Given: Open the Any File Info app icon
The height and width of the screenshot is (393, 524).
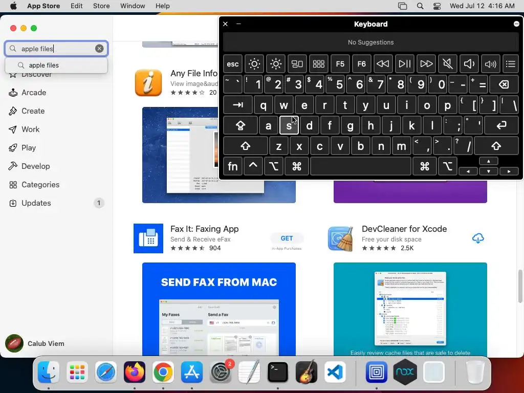Looking at the screenshot, I should tap(148, 82).
